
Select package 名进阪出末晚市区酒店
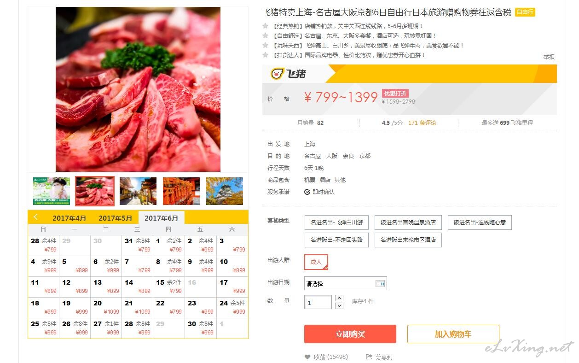pos(408,240)
